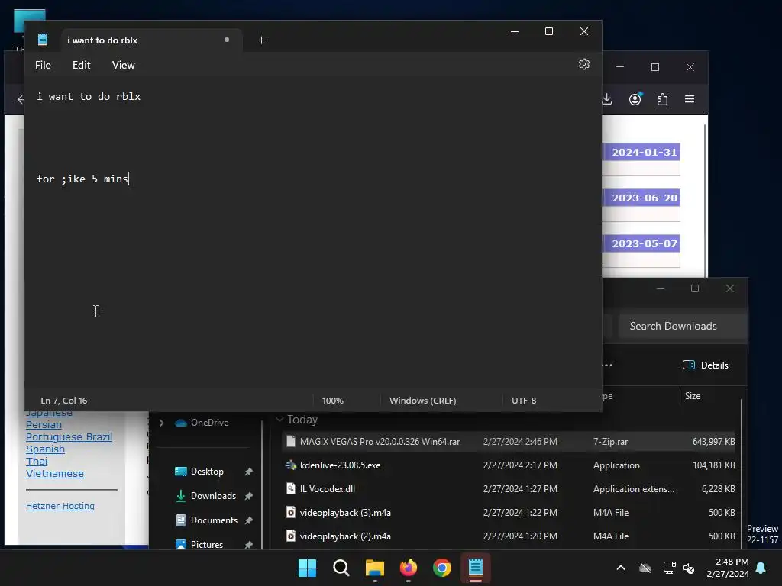
Task: Show hidden tray icons chevron
Action: [x=621, y=568]
